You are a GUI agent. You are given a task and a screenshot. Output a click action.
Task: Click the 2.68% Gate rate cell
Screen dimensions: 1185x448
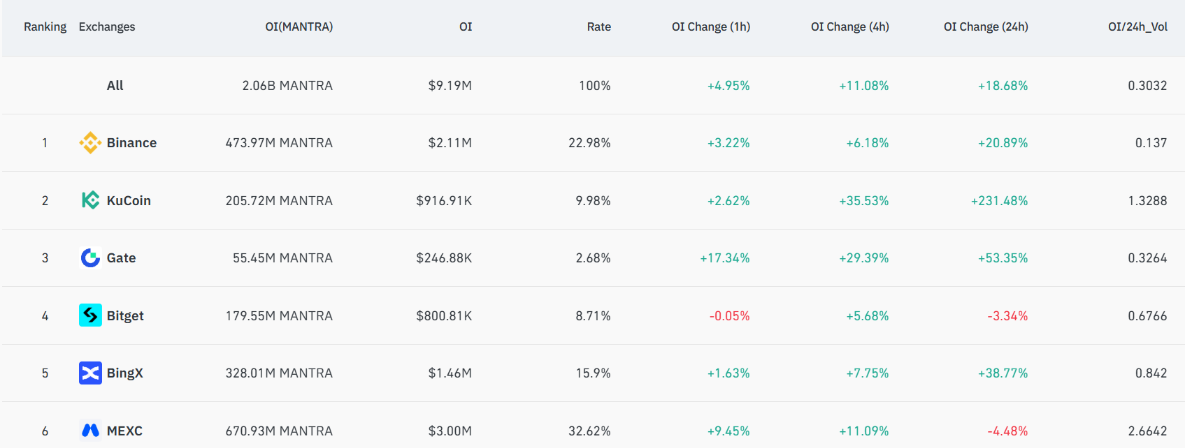pyautogui.click(x=593, y=258)
